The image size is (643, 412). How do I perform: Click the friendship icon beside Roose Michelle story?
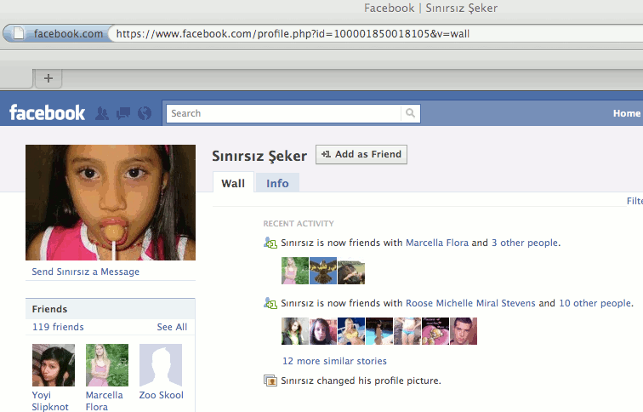(270, 303)
